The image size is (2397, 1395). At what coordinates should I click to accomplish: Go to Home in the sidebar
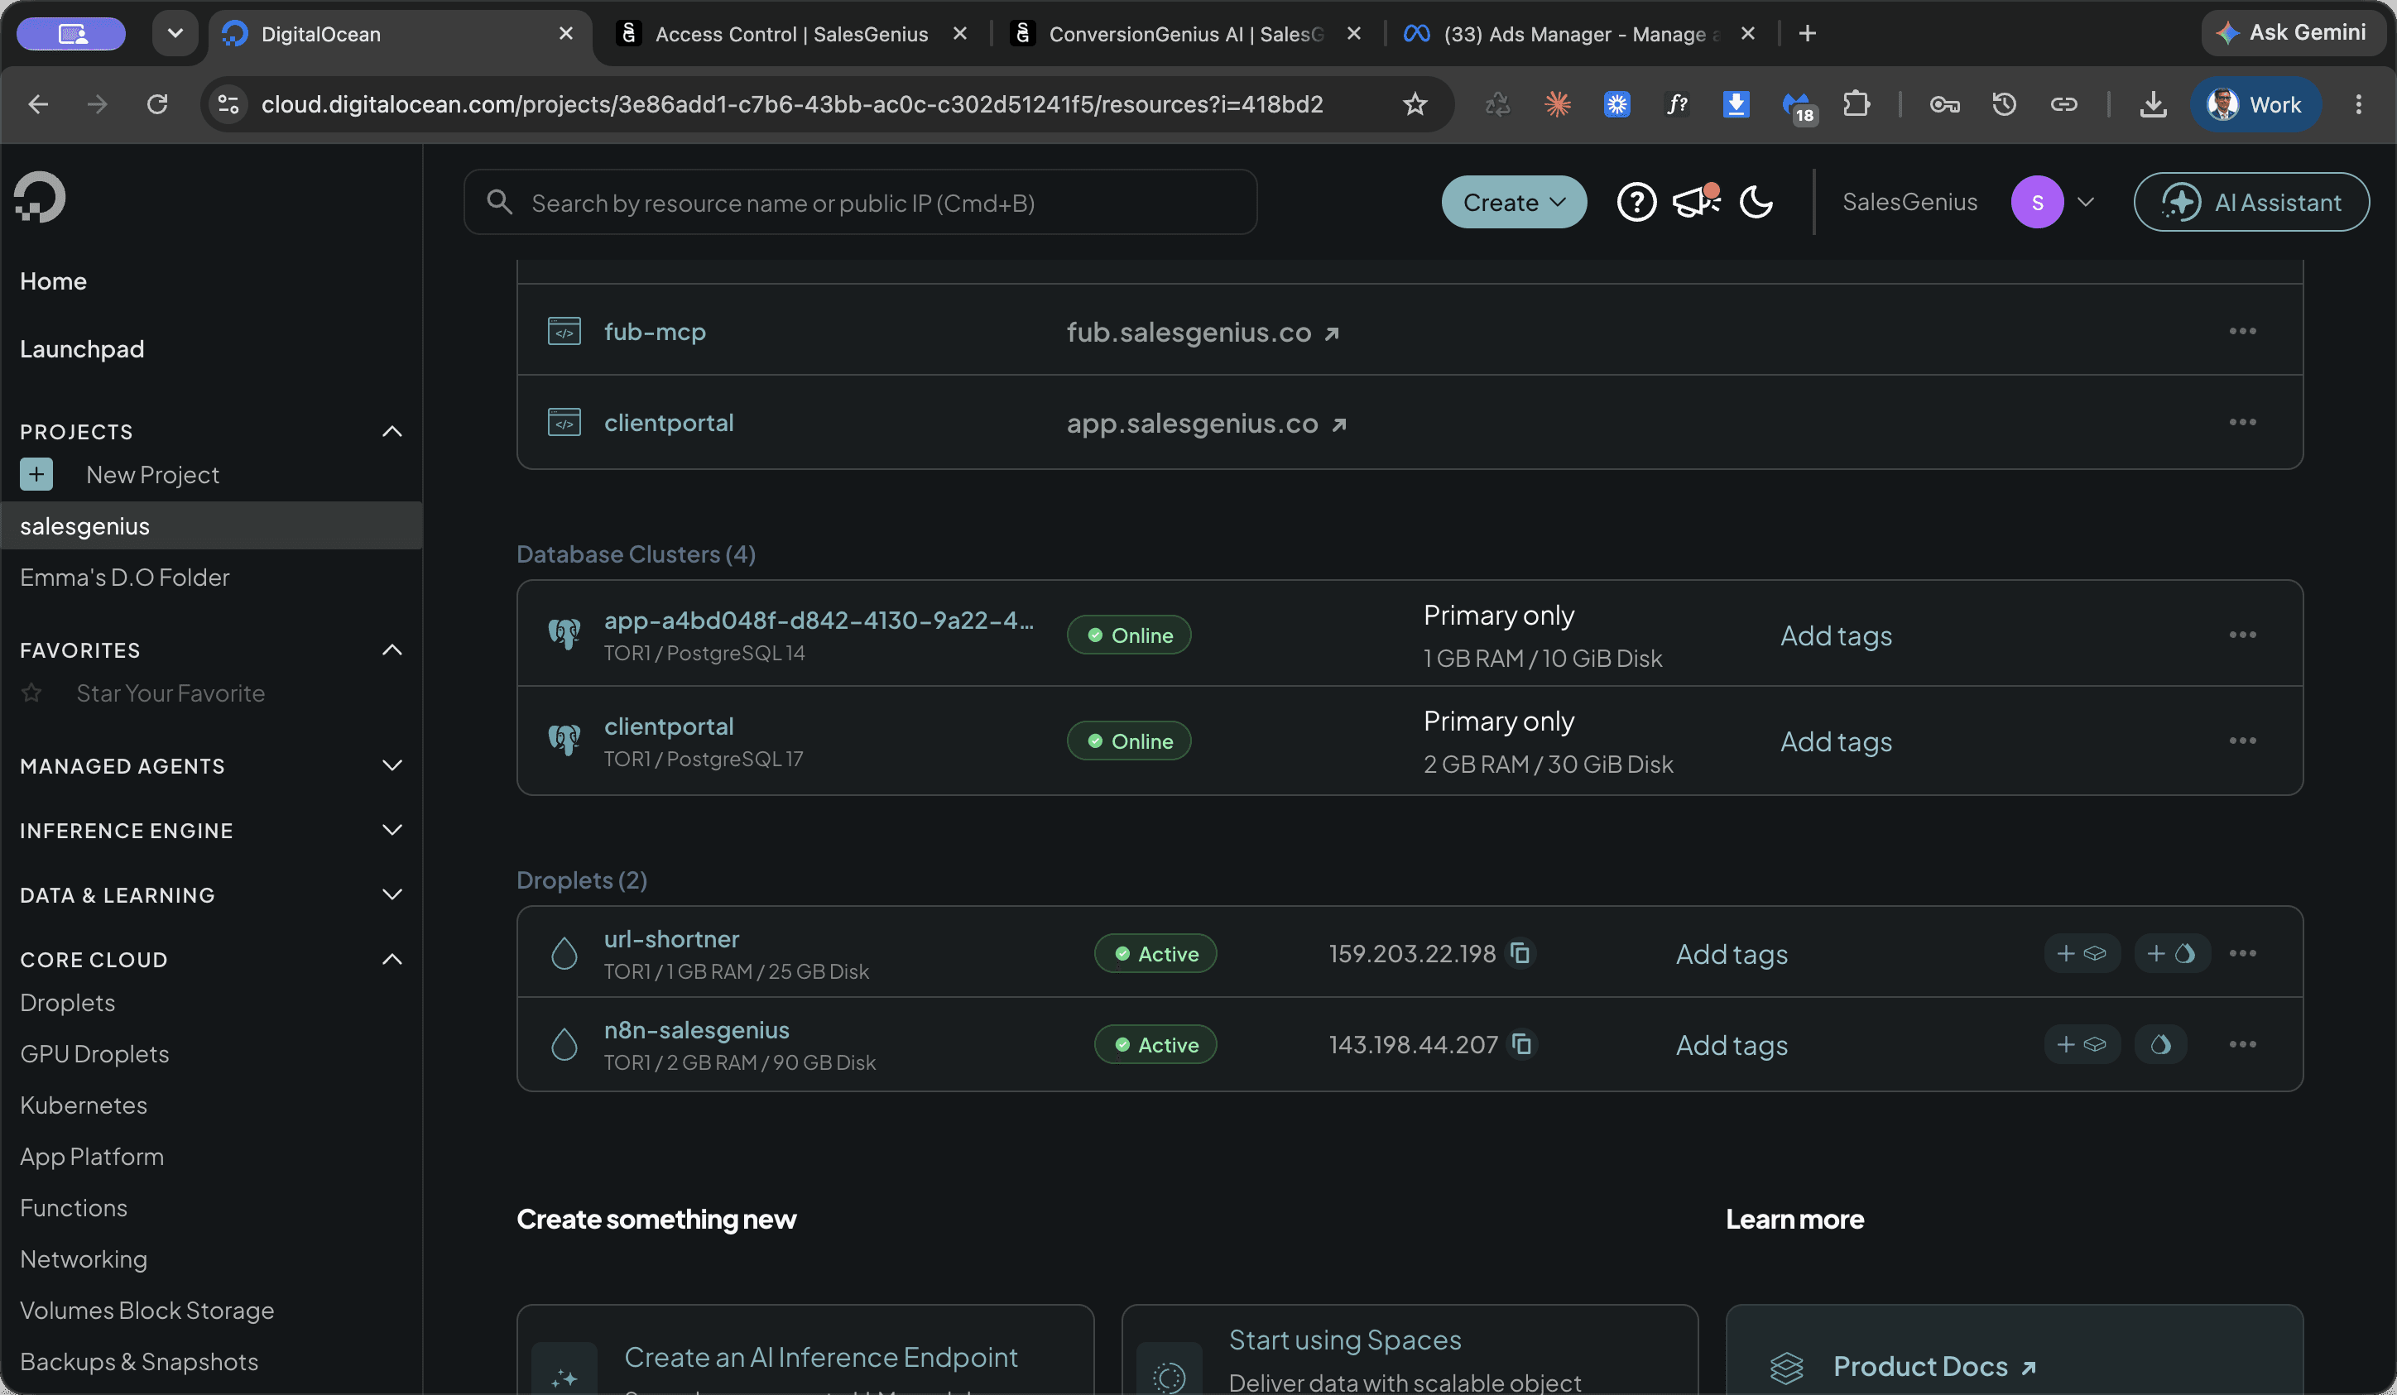click(x=53, y=281)
